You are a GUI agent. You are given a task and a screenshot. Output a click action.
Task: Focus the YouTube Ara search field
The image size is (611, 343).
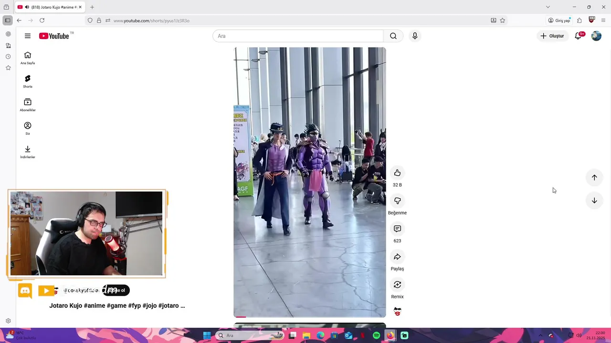(x=298, y=36)
